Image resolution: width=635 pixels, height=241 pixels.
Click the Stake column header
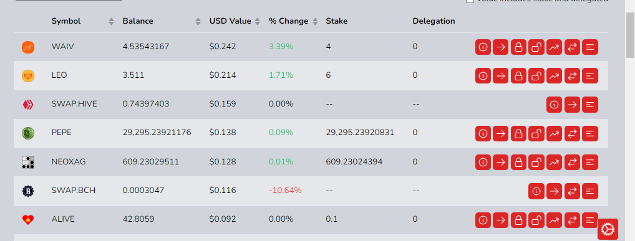[x=337, y=21]
